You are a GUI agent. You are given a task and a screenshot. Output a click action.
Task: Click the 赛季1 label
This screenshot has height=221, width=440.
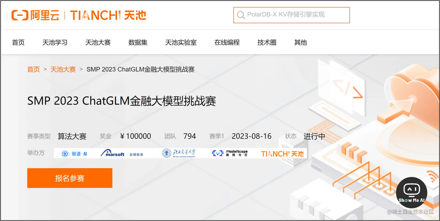217,136
